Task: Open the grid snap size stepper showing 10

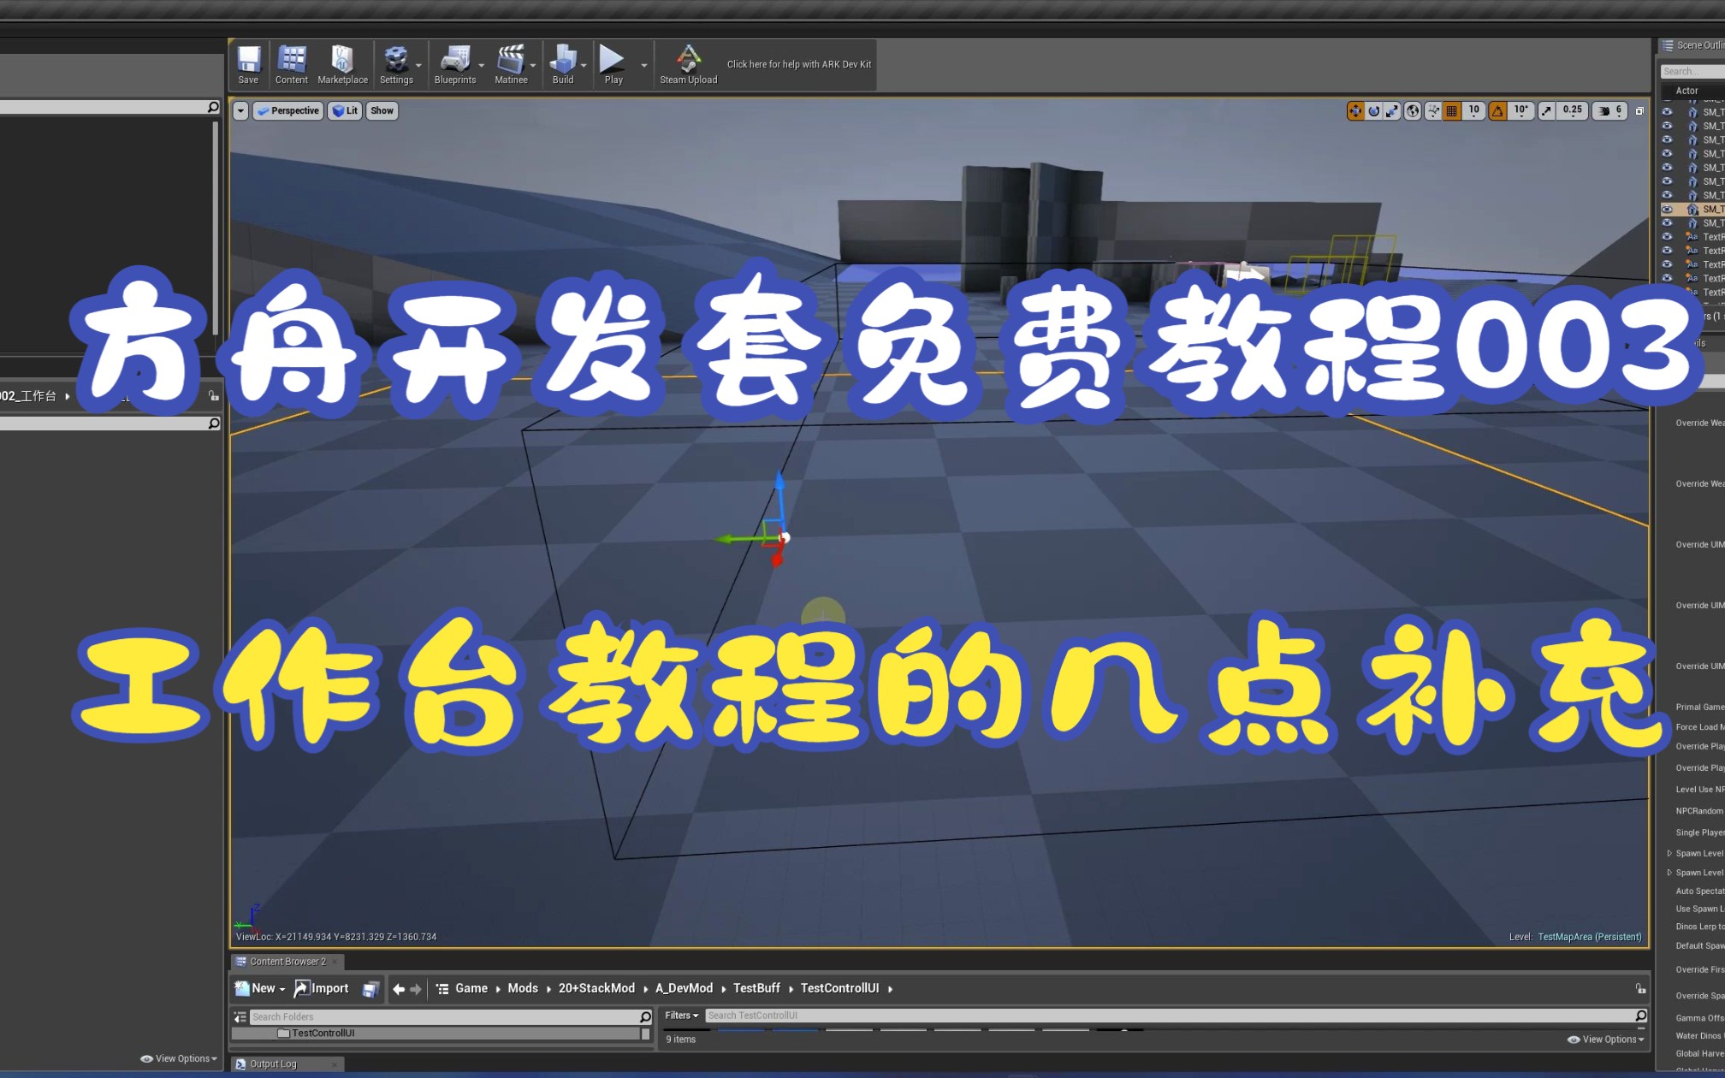Action: pos(1473,110)
